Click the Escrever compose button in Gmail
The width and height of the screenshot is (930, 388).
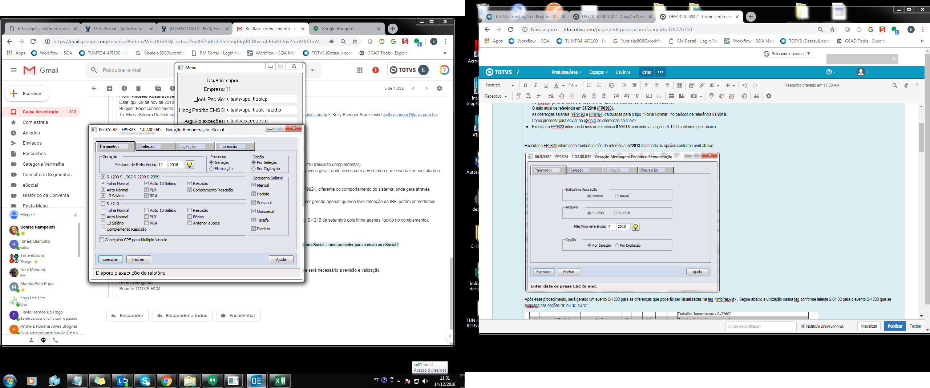coord(27,93)
